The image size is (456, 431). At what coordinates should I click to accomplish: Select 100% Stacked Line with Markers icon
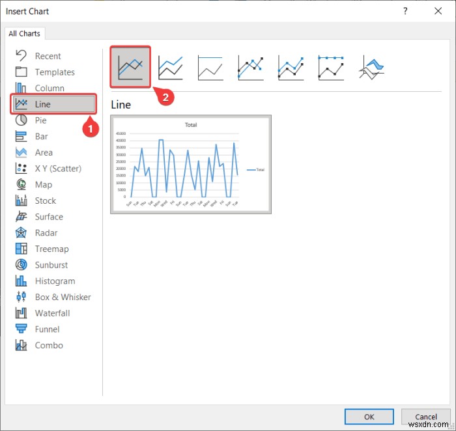click(x=331, y=68)
